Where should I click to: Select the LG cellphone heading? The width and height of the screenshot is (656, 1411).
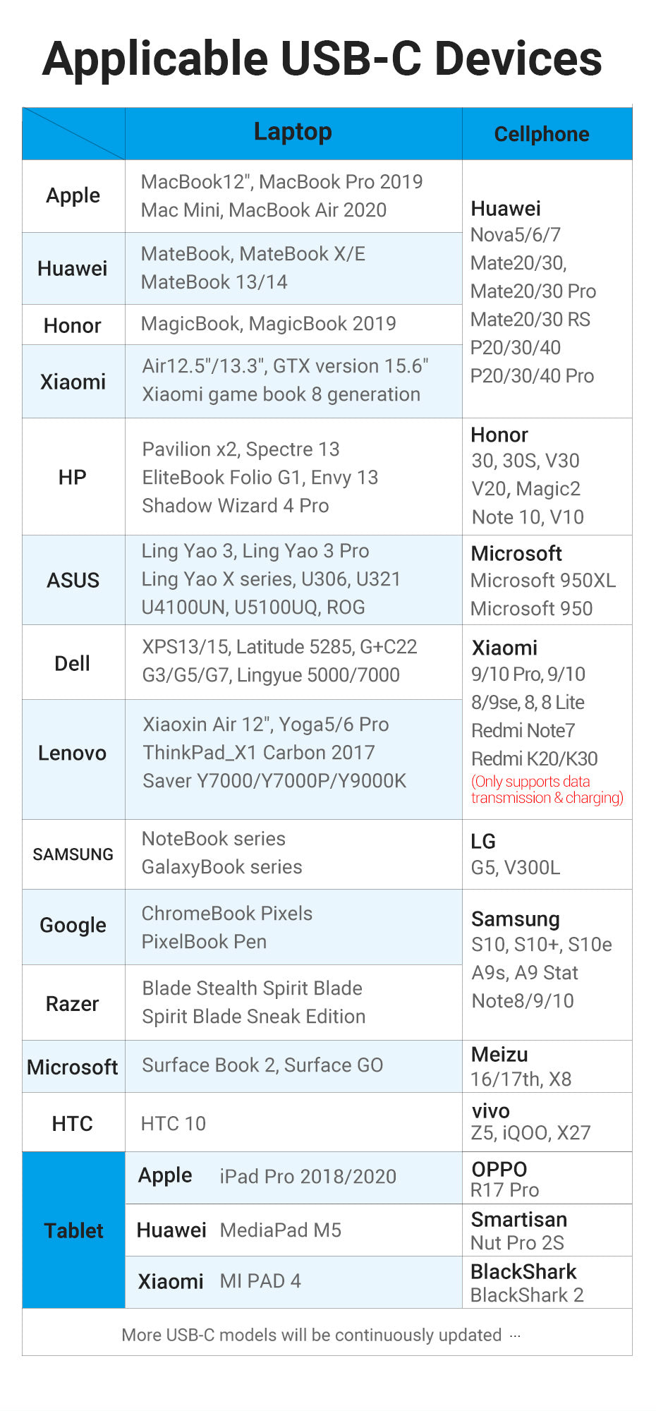click(483, 841)
